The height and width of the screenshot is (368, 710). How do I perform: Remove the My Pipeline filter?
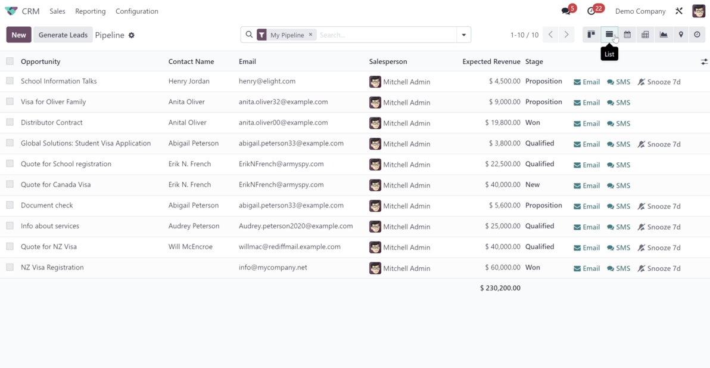[x=311, y=35]
